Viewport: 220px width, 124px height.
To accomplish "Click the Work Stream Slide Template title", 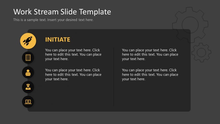I will [62, 12].
